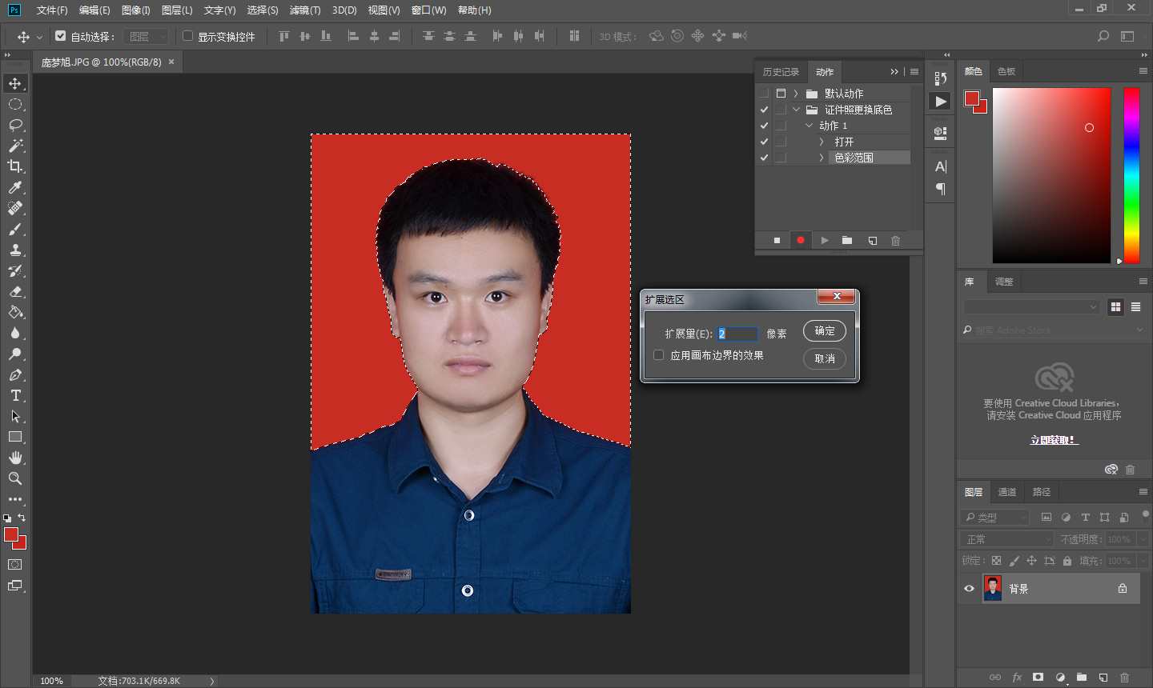Toggle Quick Mask mode
This screenshot has height=688, width=1153.
[15, 565]
